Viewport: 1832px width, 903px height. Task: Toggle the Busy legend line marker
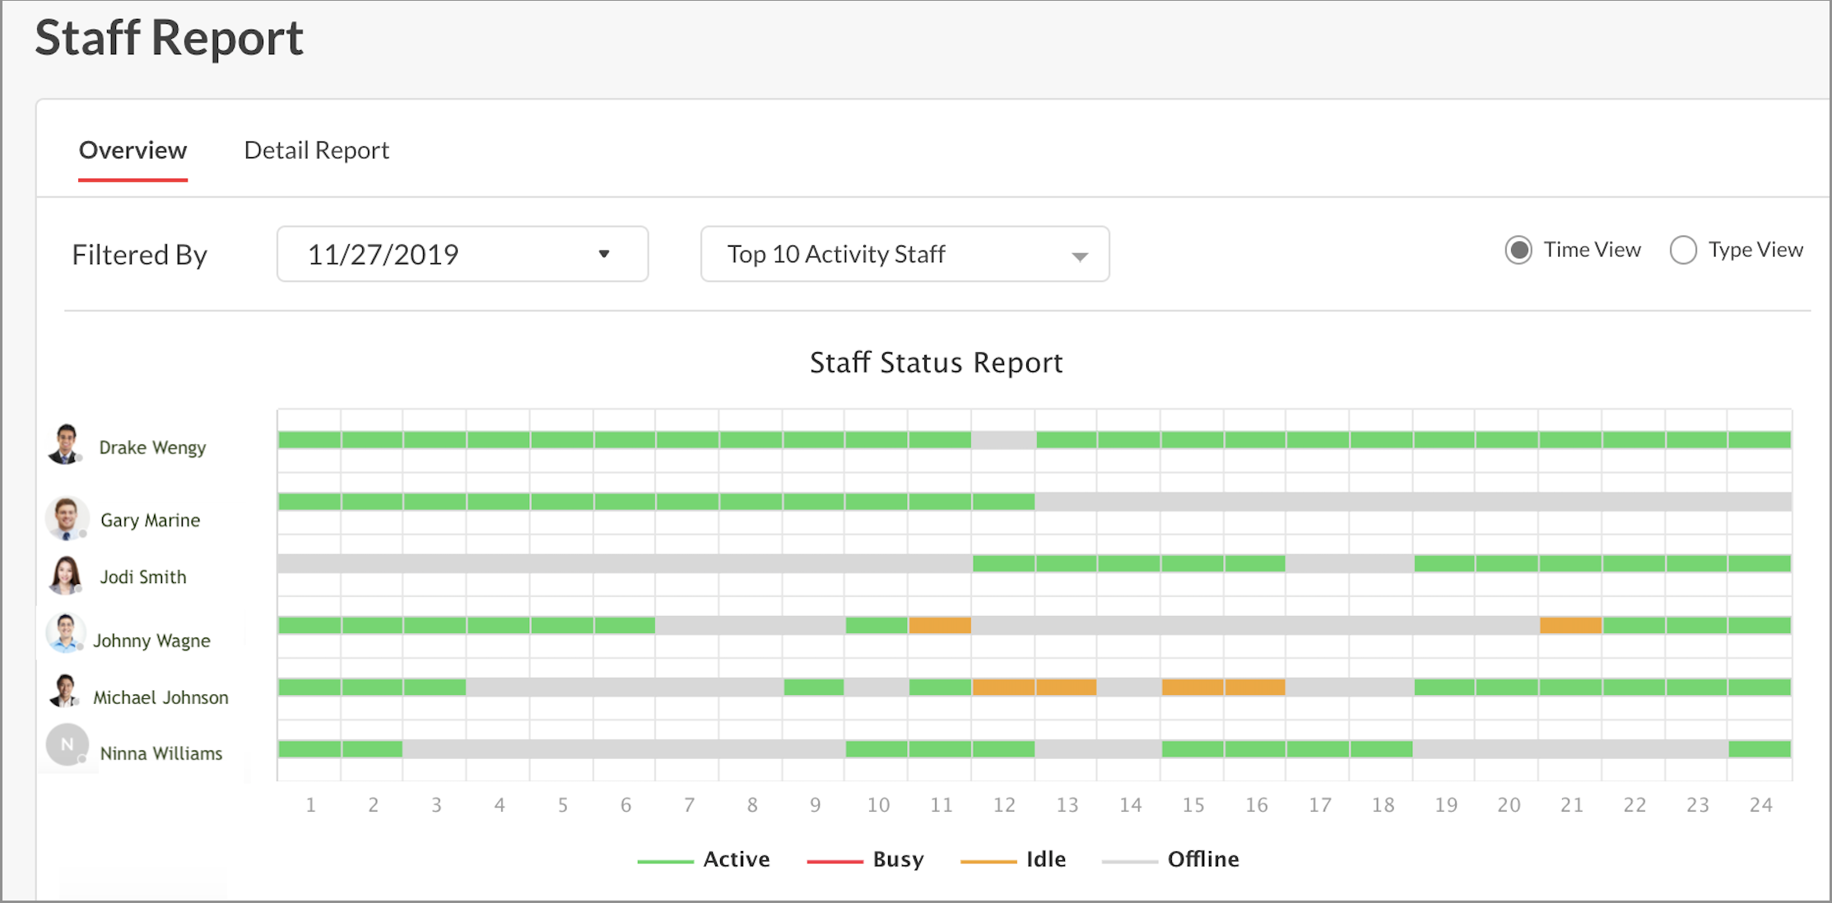click(835, 861)
